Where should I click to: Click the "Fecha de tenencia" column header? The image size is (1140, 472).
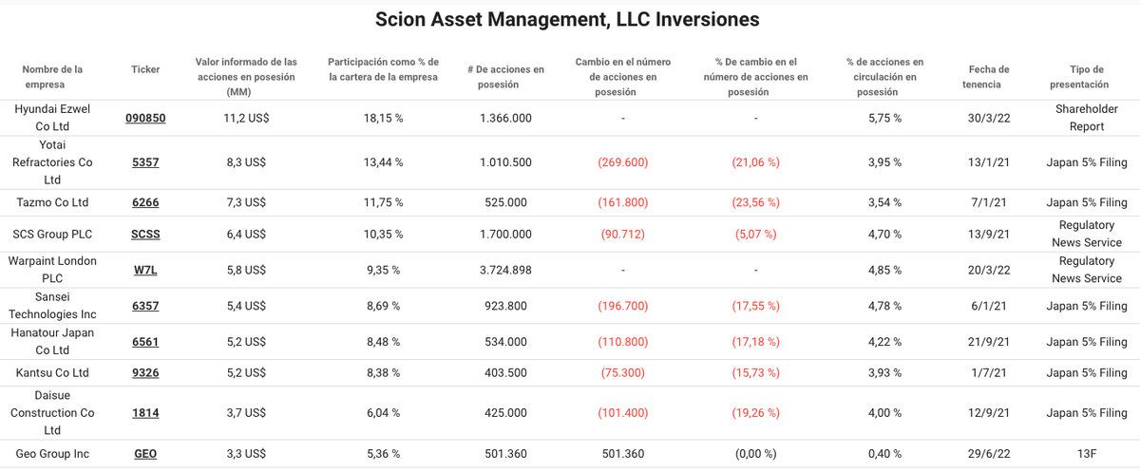point(989,76)
